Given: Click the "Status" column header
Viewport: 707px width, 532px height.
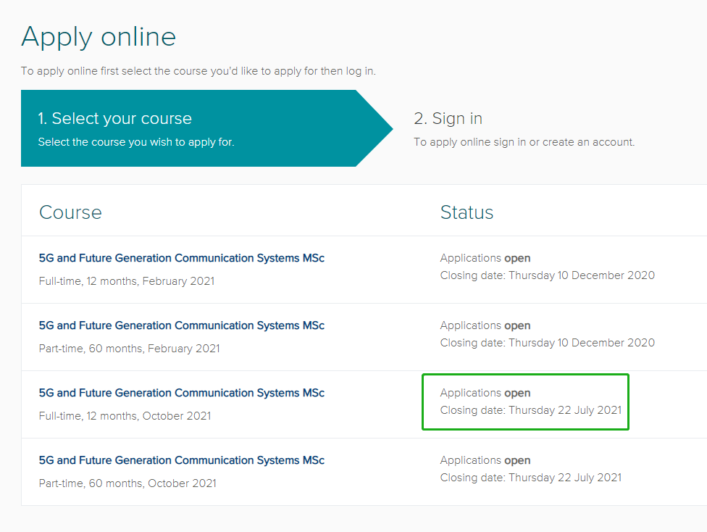Looking at the screenshot, I should coord(467,212).
